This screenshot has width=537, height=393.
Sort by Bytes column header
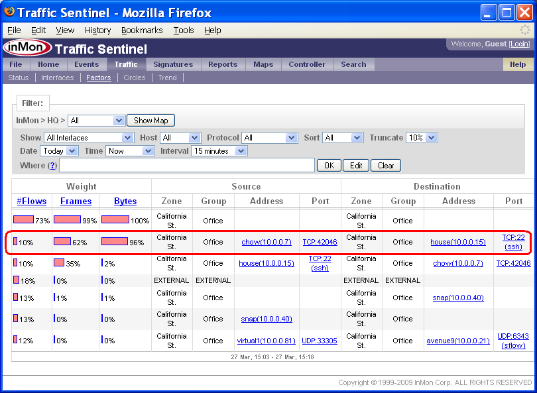[x=125, y=201]
